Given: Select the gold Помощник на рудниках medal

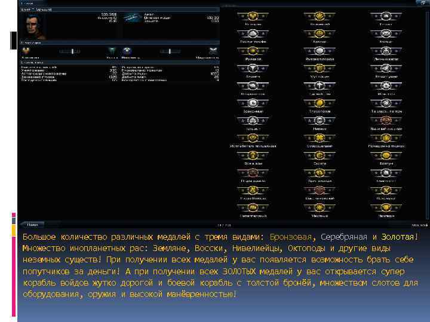Looking at the screenshot, I should 386,138.
